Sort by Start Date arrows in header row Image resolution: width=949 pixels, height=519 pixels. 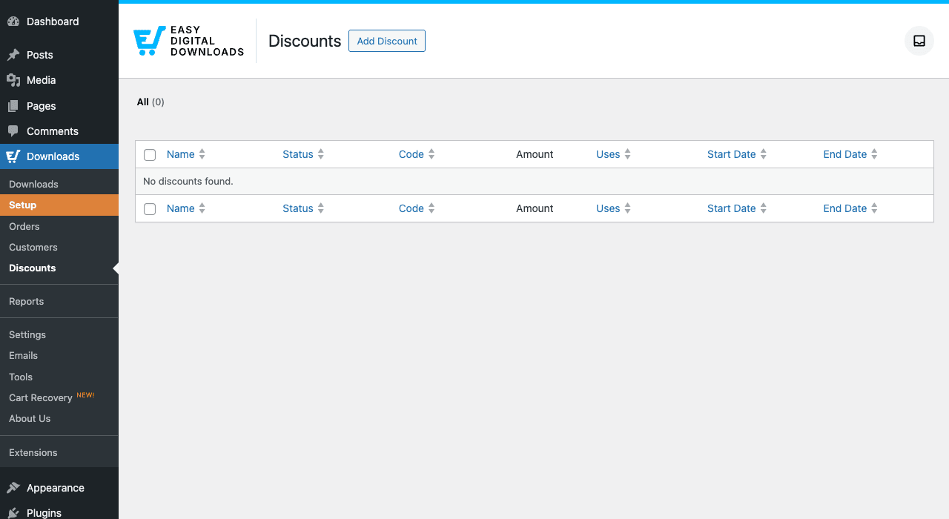coord(763,154)
